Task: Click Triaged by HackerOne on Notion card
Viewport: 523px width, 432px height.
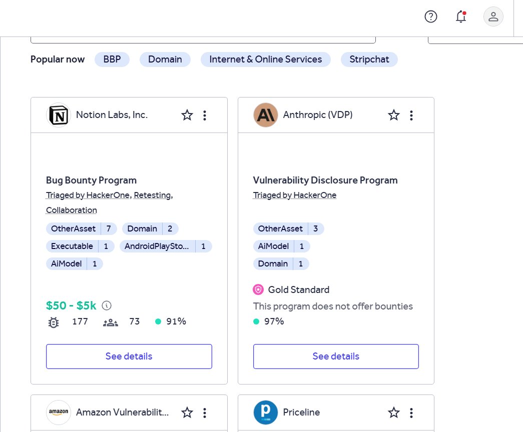Action: 88,195
